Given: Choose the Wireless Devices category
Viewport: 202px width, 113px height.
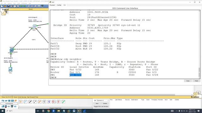Looking at the screenshot, I should (x=12, y=101).
